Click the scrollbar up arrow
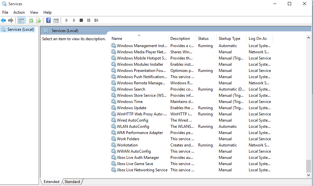This screenshot has width=313, height=186. tap(309, 38)
